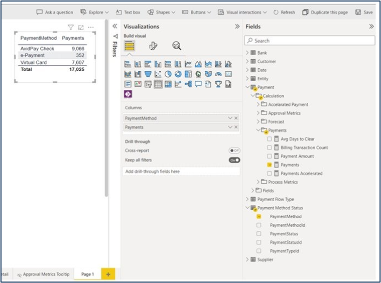Select the clustered column chart visual
The width and height of the screenshot is (381, 283).
[158, 64]
